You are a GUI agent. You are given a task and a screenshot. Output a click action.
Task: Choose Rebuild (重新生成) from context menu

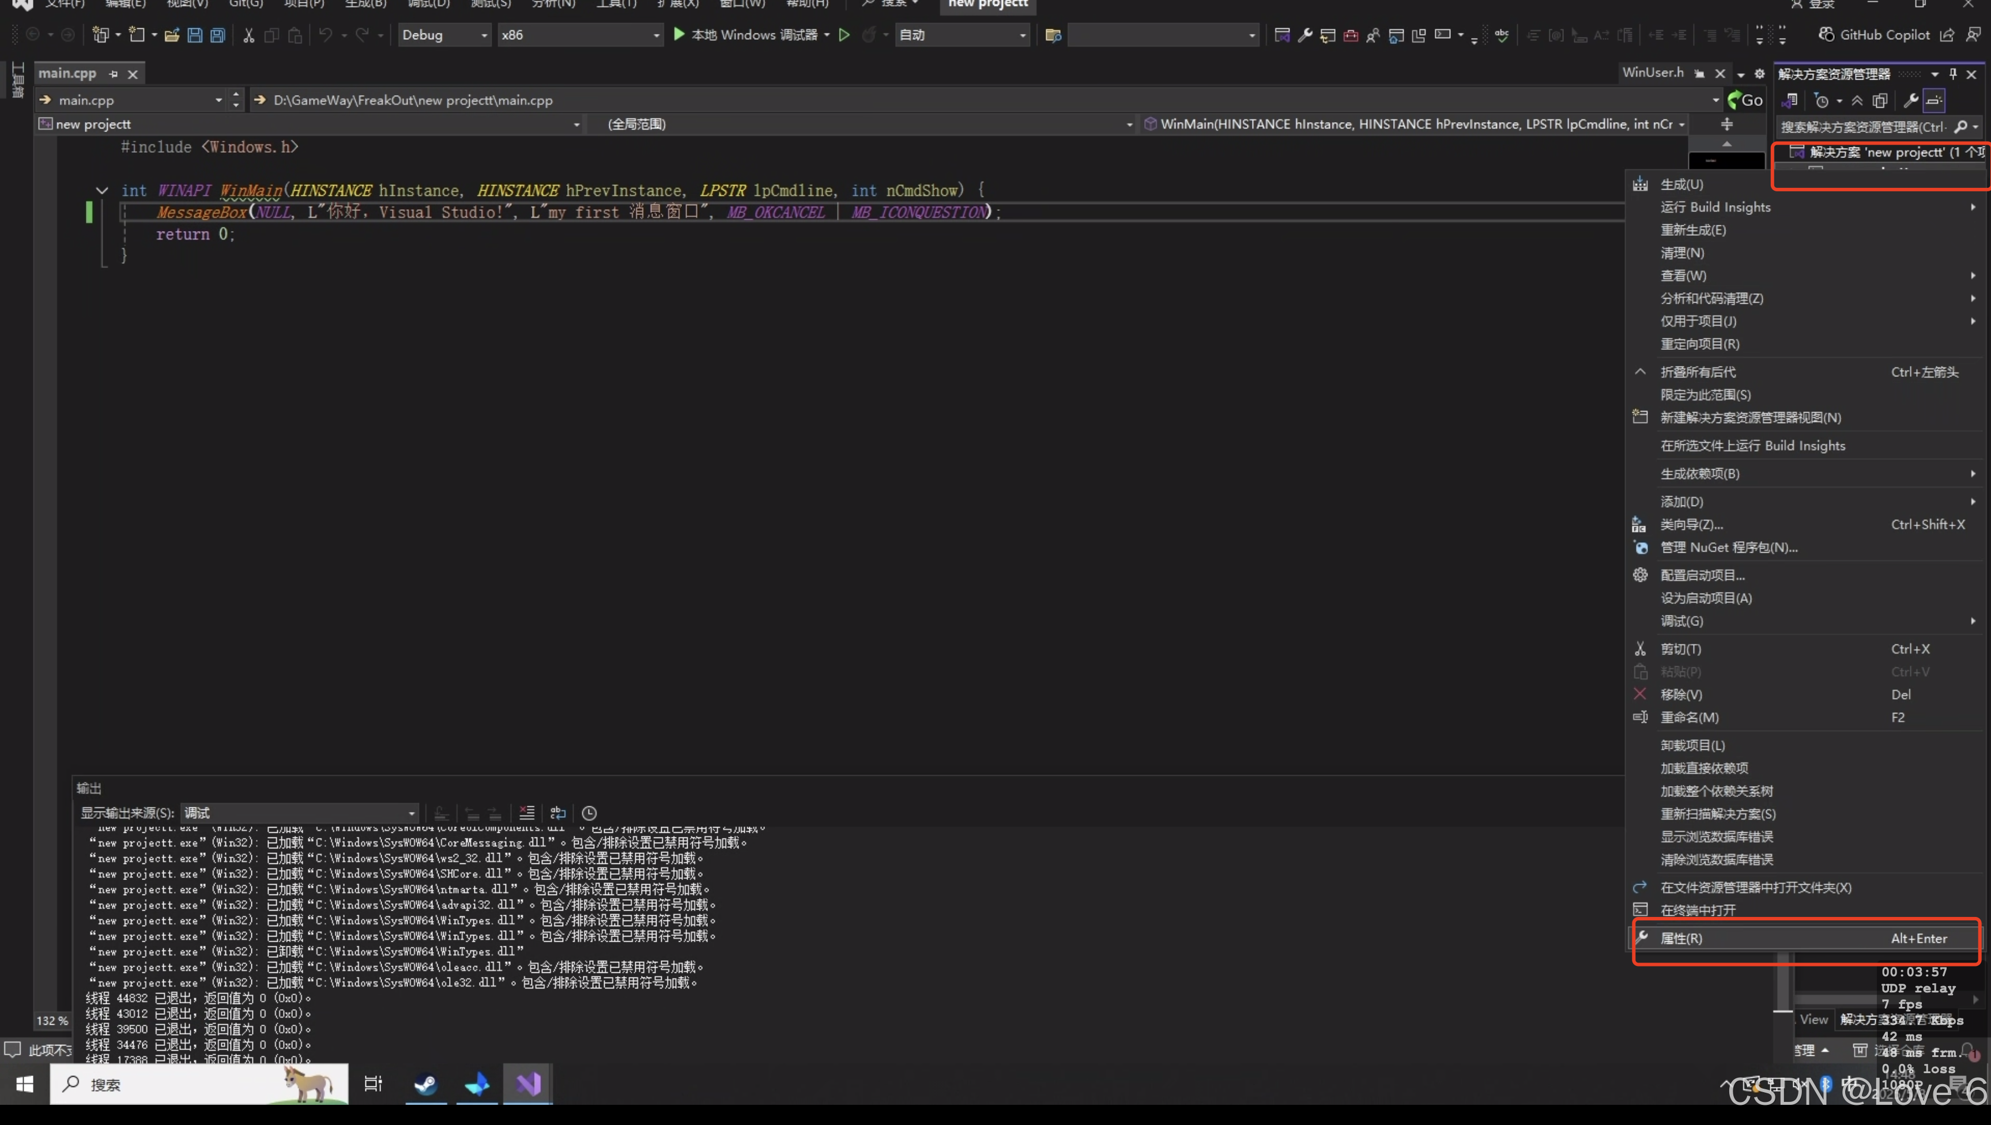click(1694, 231)
